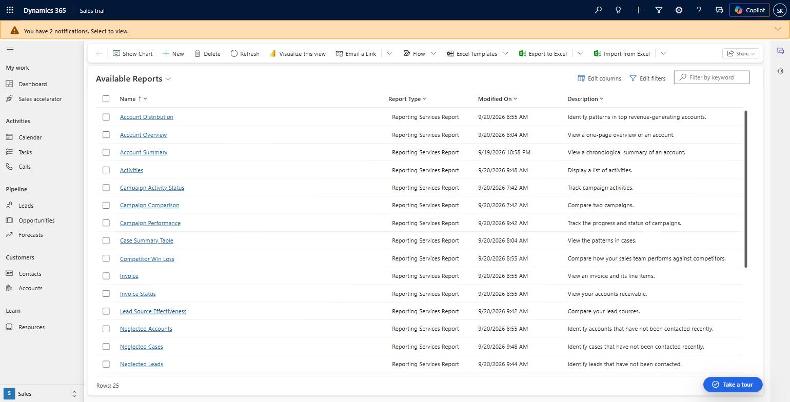Click Import from Excel
The height and width of the screenshot is (402, 790).
pyautogui.click(x=622, y=54)
